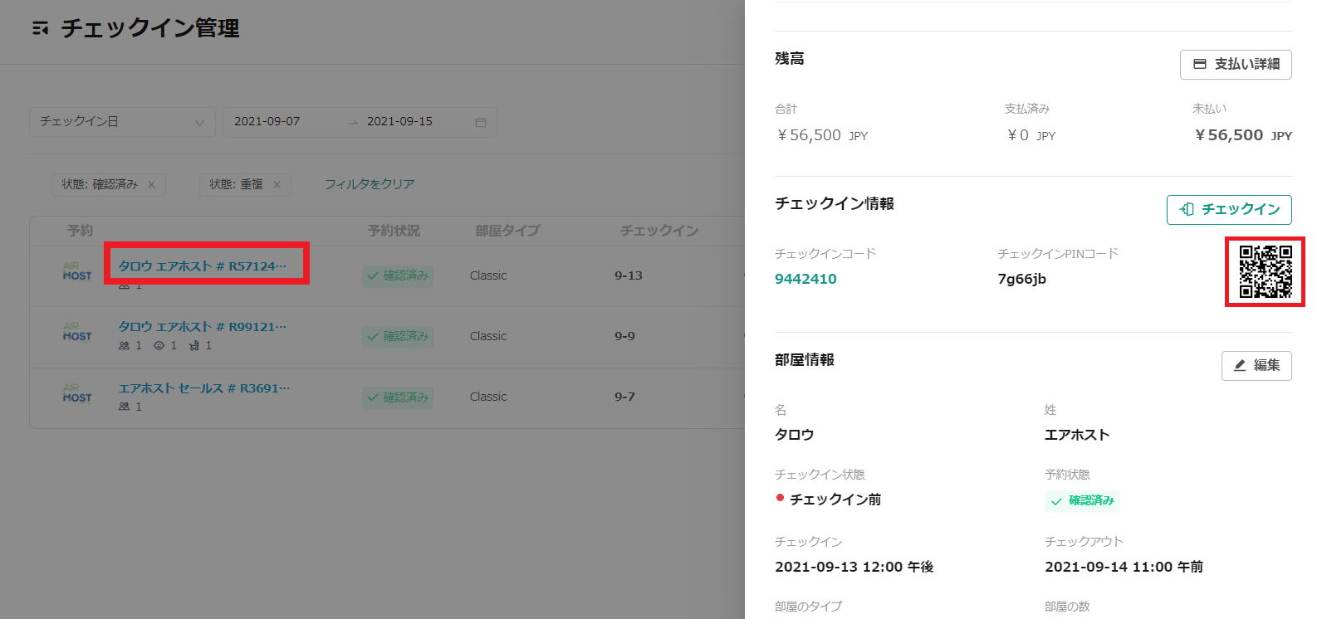Open reservation エアホスト セールス # R3691
The height and width of the screenshot is (619, 1322).
click(204, 388)
